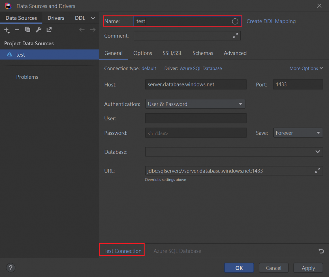Open the tabs overflow chevron after DDL
This screenshot has width=329, height=277.
(x=93, y=18)
